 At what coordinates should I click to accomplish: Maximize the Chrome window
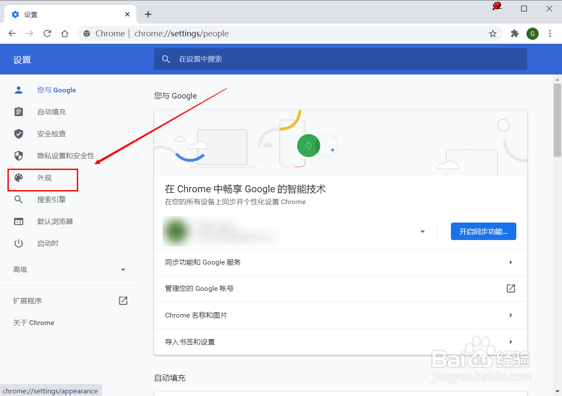(x=524, y=8)
